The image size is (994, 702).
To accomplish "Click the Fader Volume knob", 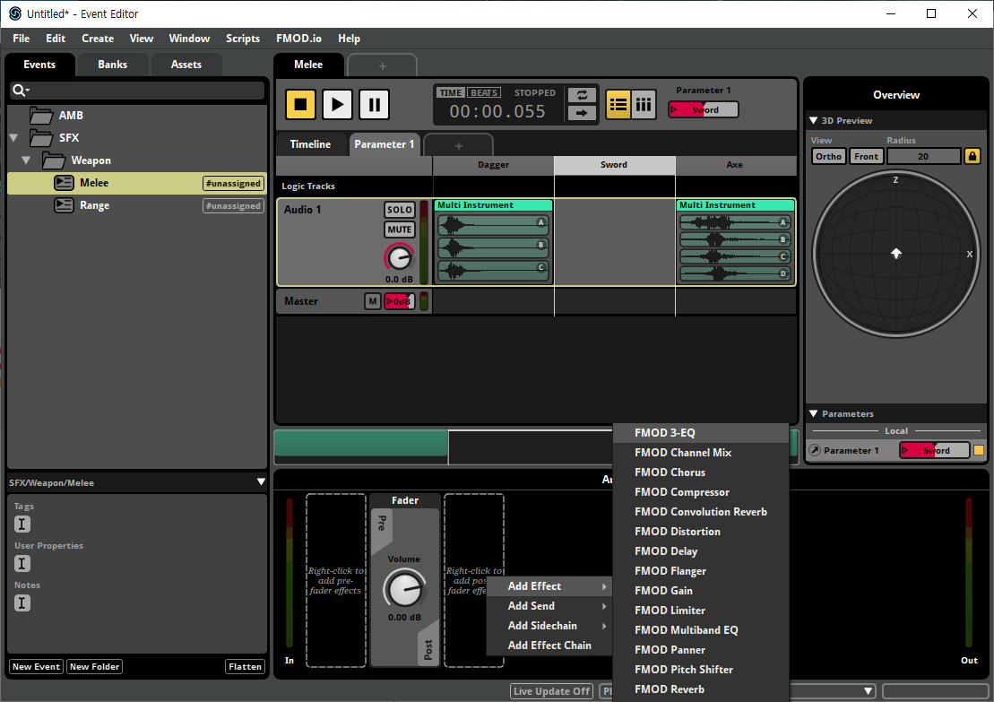I will (x=404, y=590).
